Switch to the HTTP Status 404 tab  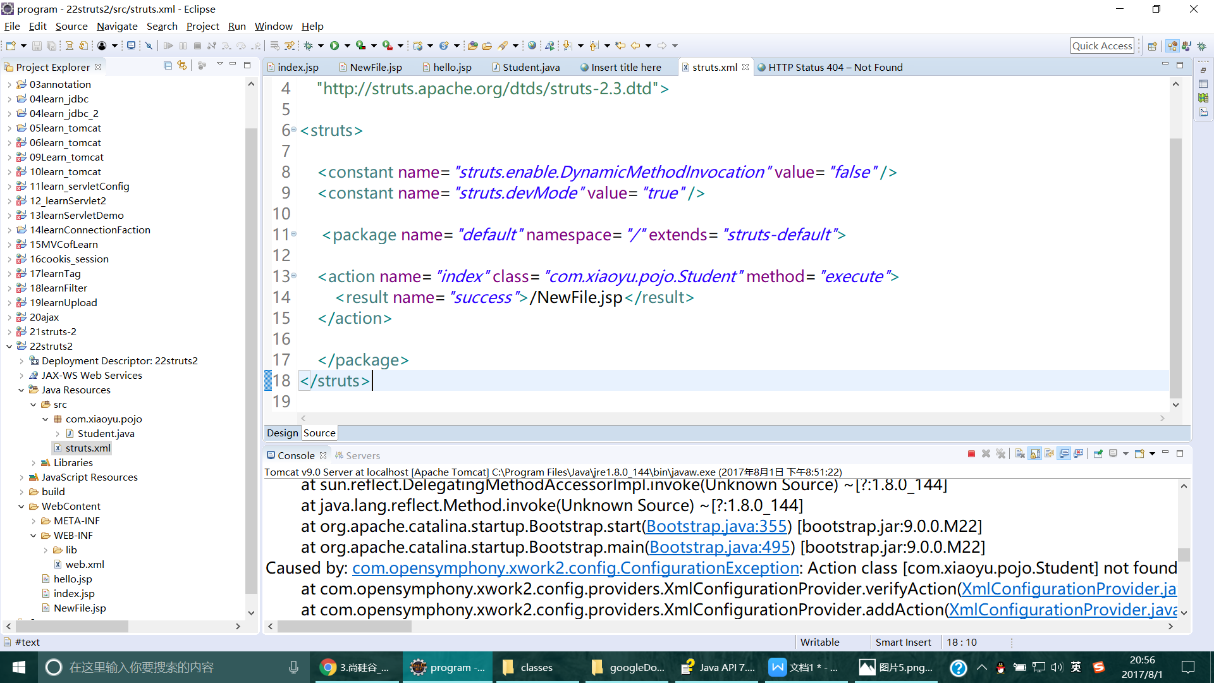pyautogui.click(x=830, y=67)
